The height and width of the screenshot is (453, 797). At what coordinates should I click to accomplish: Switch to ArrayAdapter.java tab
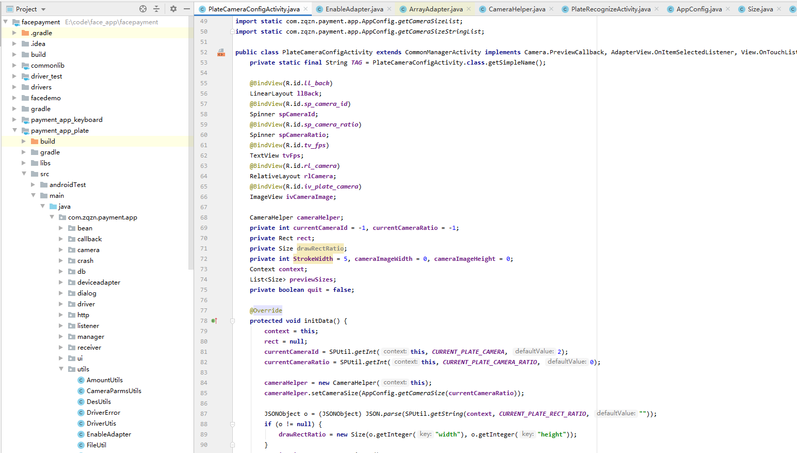point(436,9)
